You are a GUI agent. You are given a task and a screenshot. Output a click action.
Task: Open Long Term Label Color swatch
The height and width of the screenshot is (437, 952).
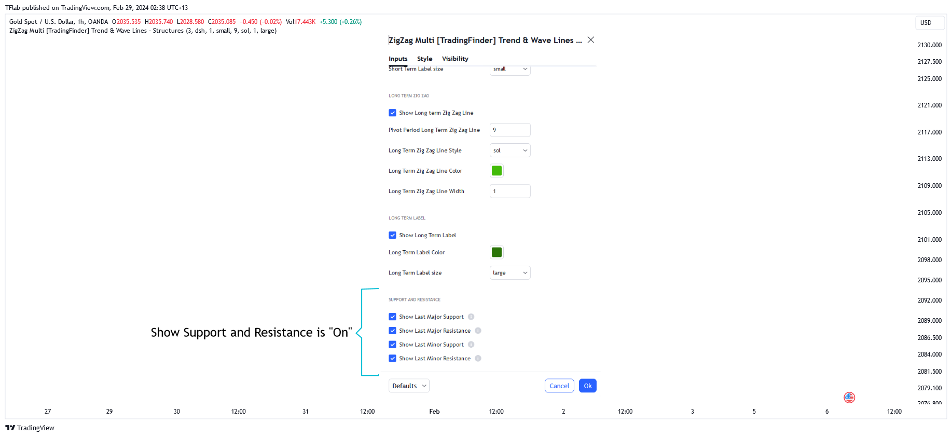point(496,252)
